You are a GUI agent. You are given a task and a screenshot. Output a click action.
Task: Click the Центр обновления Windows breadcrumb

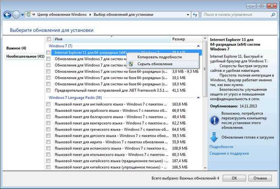pos(62,15)
